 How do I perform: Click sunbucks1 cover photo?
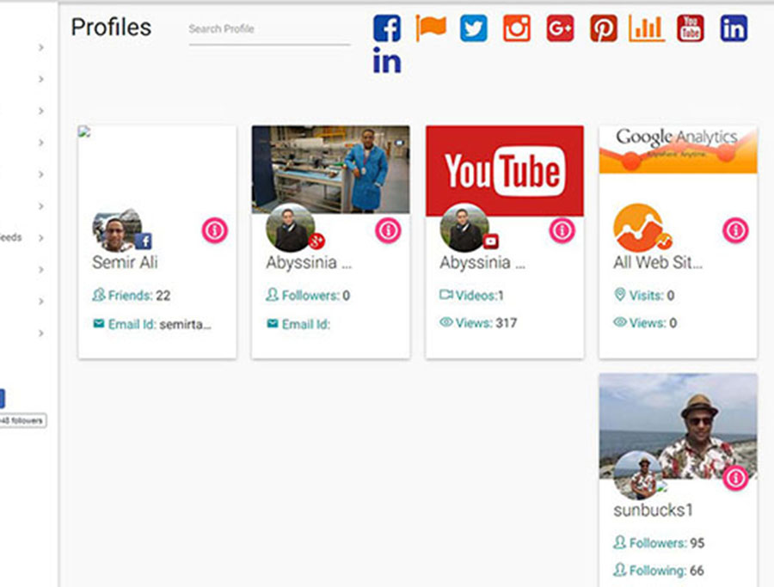click(x=679, y=425)
